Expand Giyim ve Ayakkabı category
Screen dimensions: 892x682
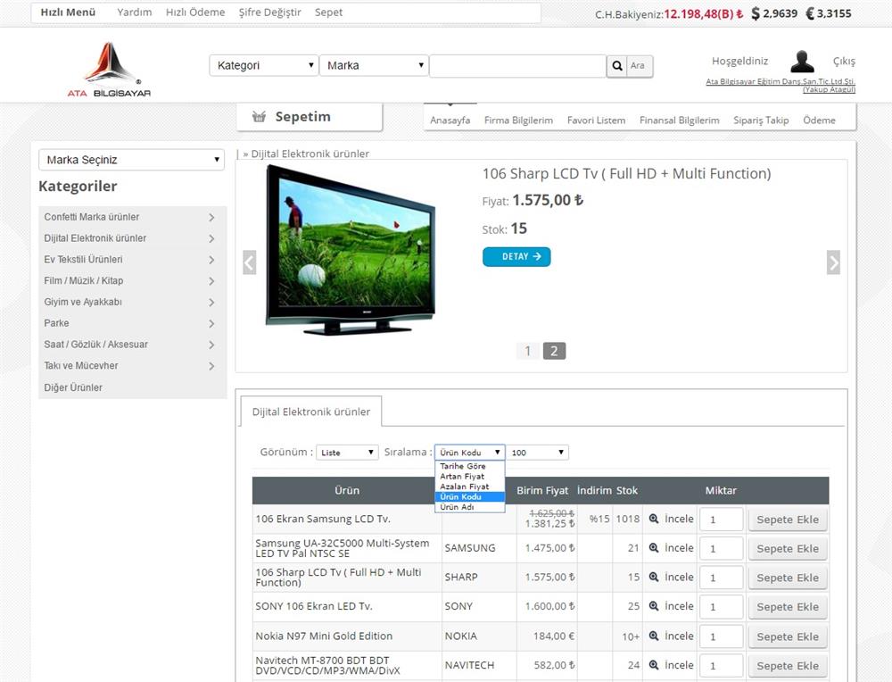(x=211, y=303)
